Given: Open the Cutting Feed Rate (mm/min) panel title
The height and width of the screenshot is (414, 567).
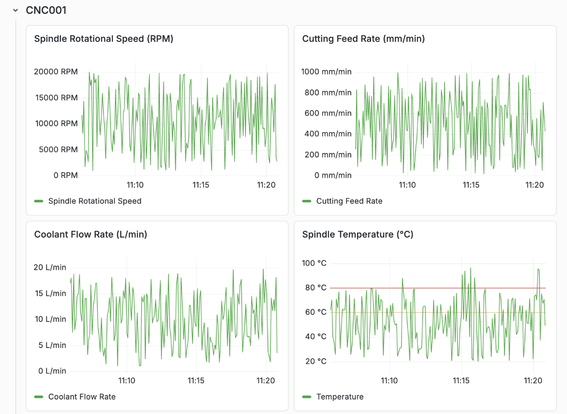Looking at the screenshot, I should 364,39.
